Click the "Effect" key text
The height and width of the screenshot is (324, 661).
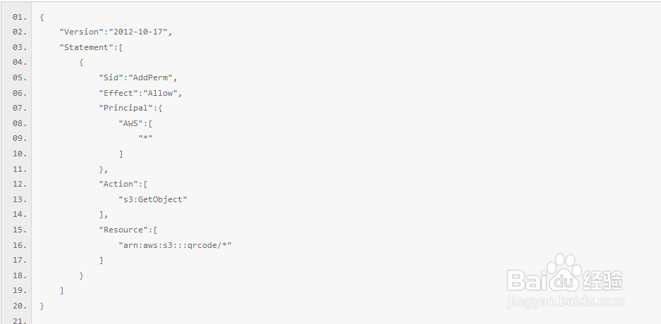(118, 93)
